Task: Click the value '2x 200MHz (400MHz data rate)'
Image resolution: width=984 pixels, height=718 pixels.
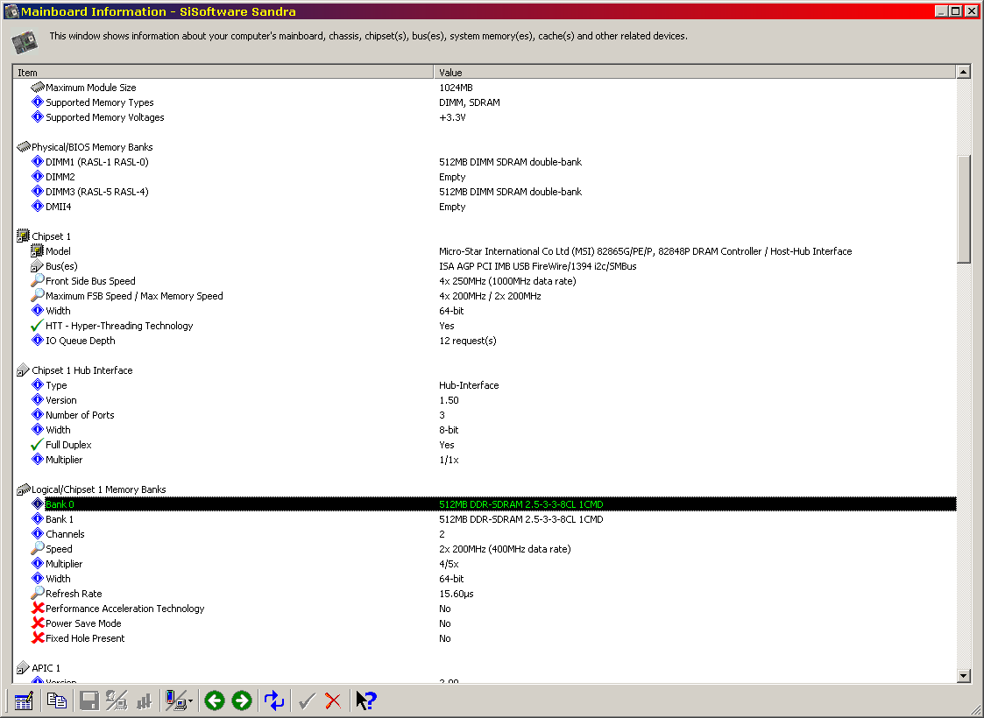Action: [x=506, y=549]
